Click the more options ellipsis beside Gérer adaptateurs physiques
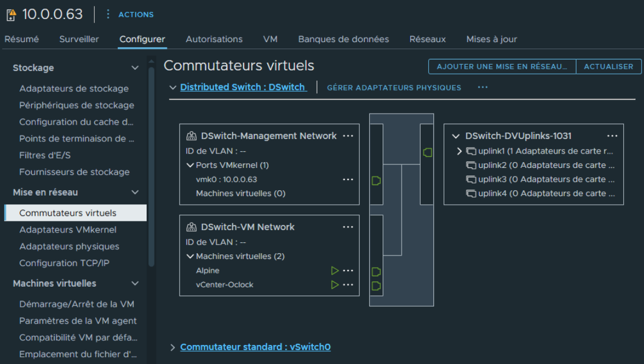The image size is (644, 364). click(x=483, y=88)
